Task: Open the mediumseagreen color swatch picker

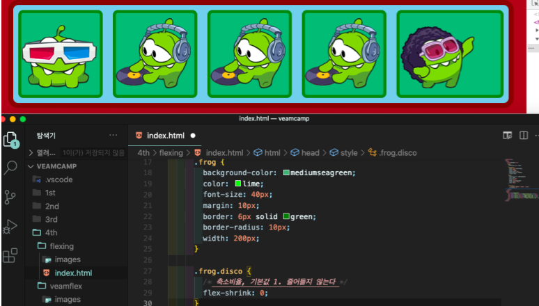Action: coord(286,172)
